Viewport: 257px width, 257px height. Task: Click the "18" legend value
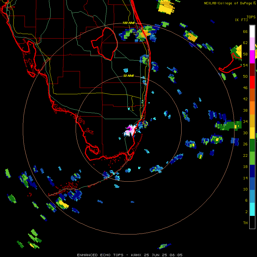[x=245, y=167]
